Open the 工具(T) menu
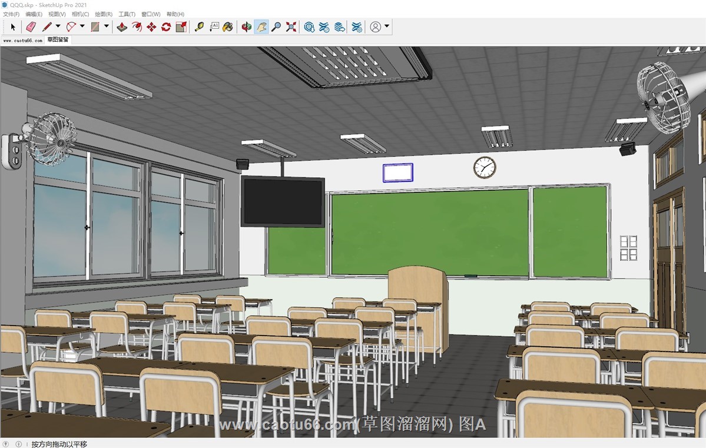The width and height of the screenshot is (706, 448). tap(127, 14)
